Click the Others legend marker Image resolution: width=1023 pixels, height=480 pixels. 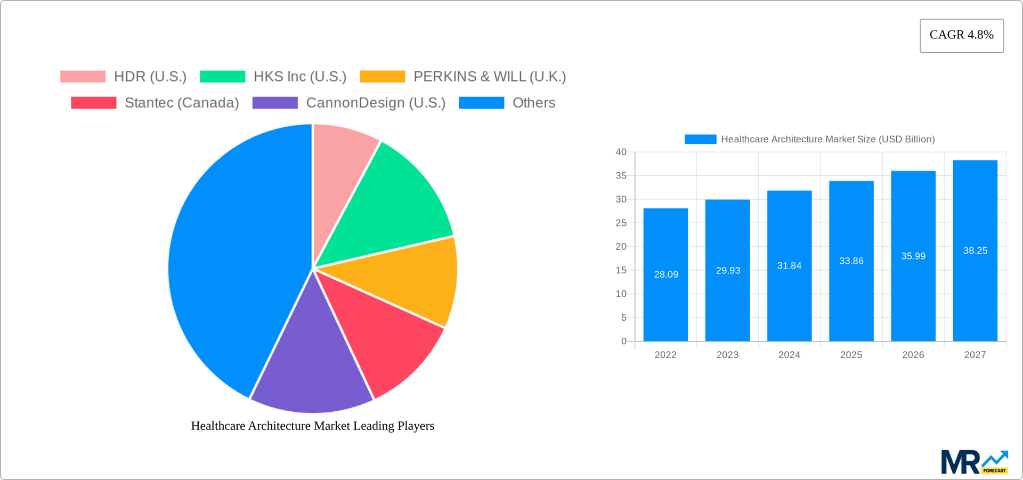[481, 102]
